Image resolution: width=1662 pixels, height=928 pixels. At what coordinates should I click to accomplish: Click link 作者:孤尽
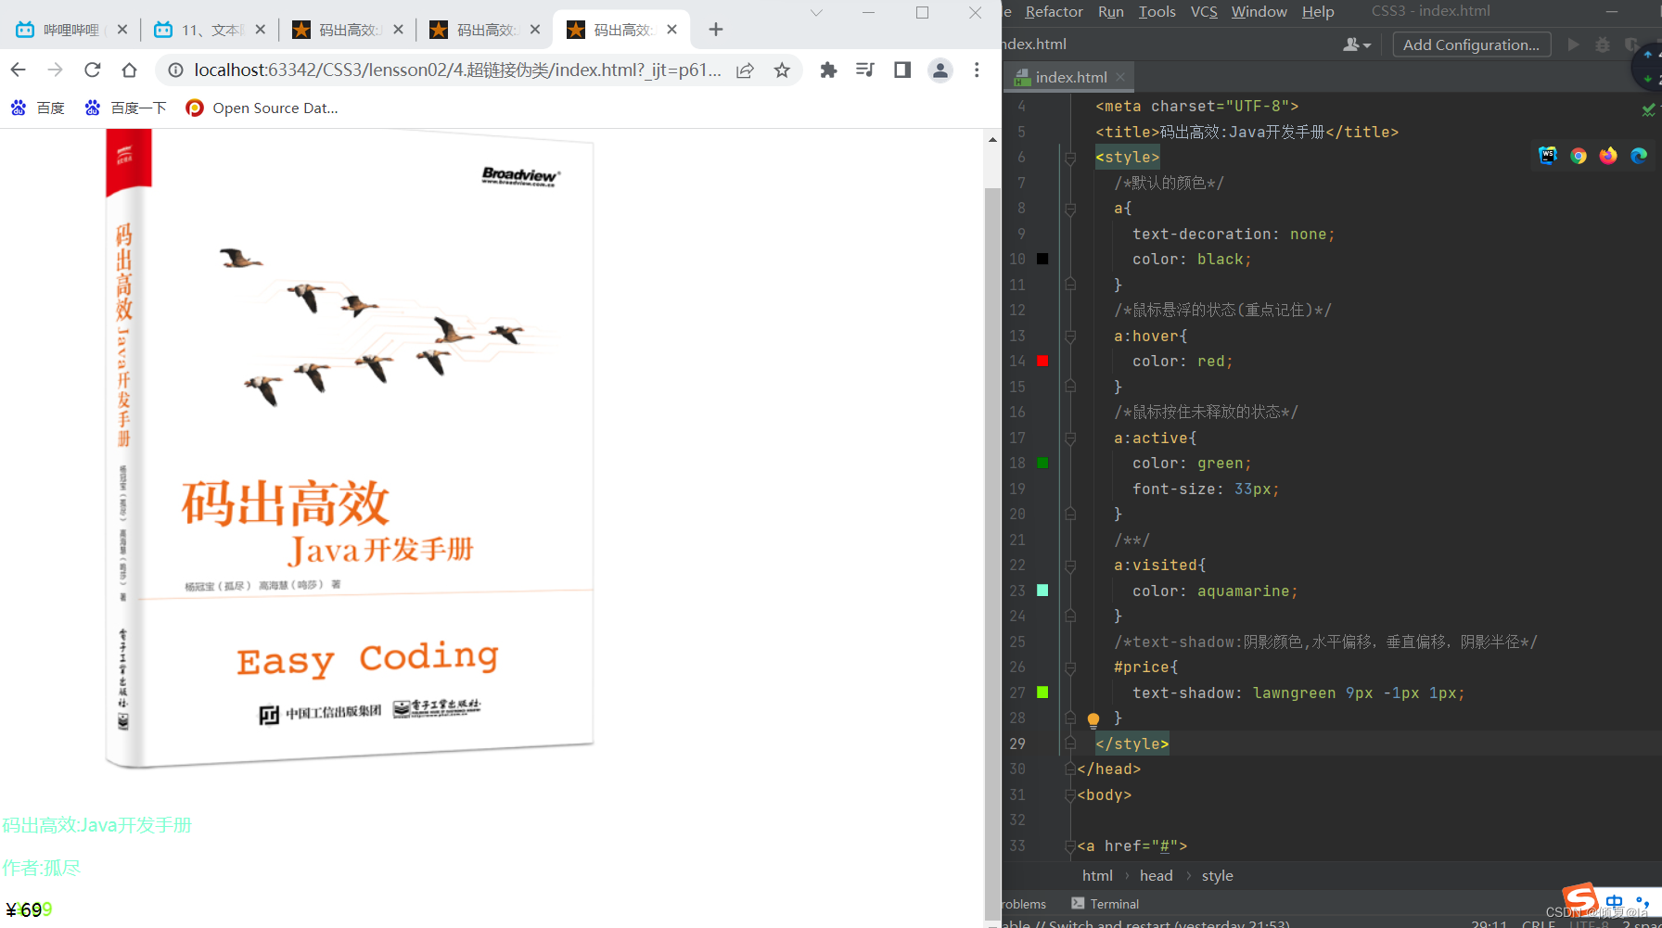41,868
